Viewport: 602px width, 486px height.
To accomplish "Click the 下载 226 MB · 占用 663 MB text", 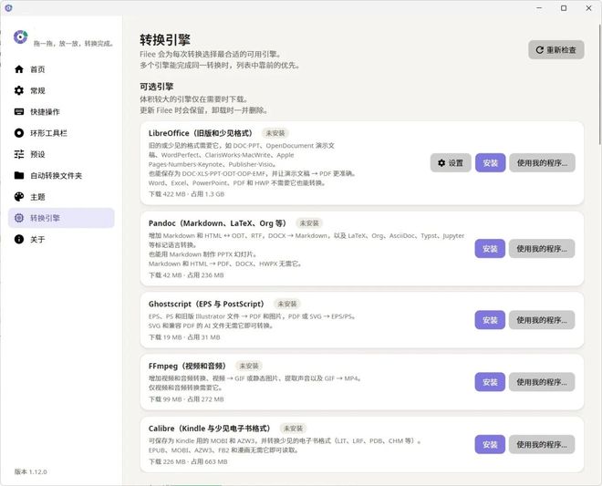I will 188,461.
